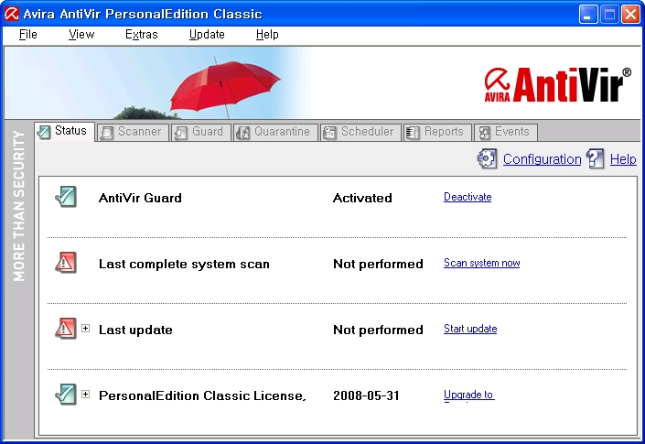Click the PersonalEdition Classic License label
The width and height of the screenshot is (645, 444).
click(x=202, y=395)
